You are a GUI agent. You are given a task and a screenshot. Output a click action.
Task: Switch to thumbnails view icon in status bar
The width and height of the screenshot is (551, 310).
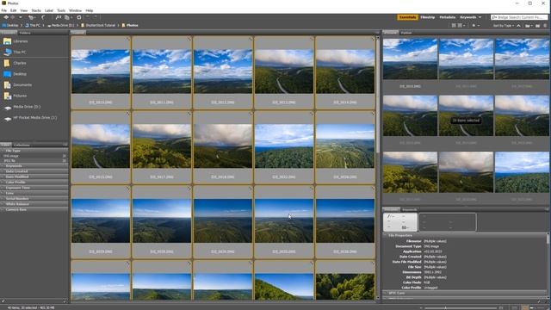tap(525, 308)
